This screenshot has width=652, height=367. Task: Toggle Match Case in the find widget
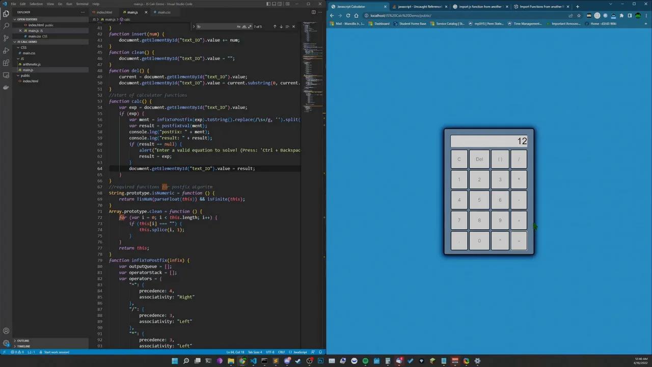point(239,26)
